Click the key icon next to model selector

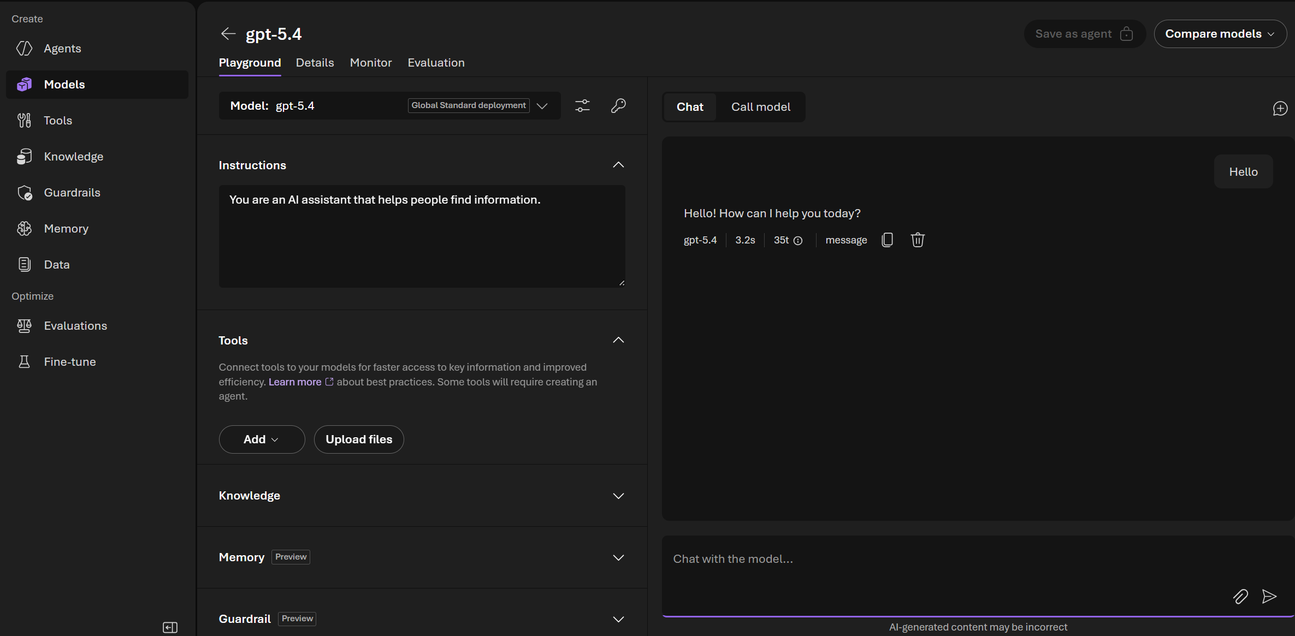coord(618,105)
